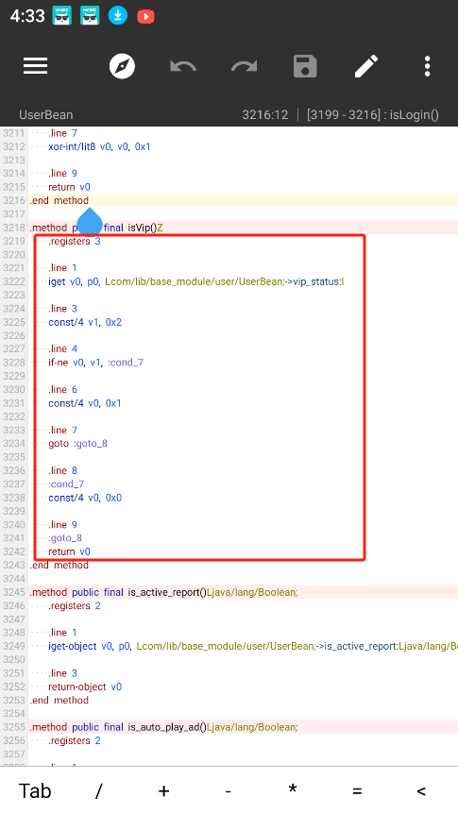Insert equals symbol from shortcut bar
Screen dimensions: 458x814
[357, 791]
